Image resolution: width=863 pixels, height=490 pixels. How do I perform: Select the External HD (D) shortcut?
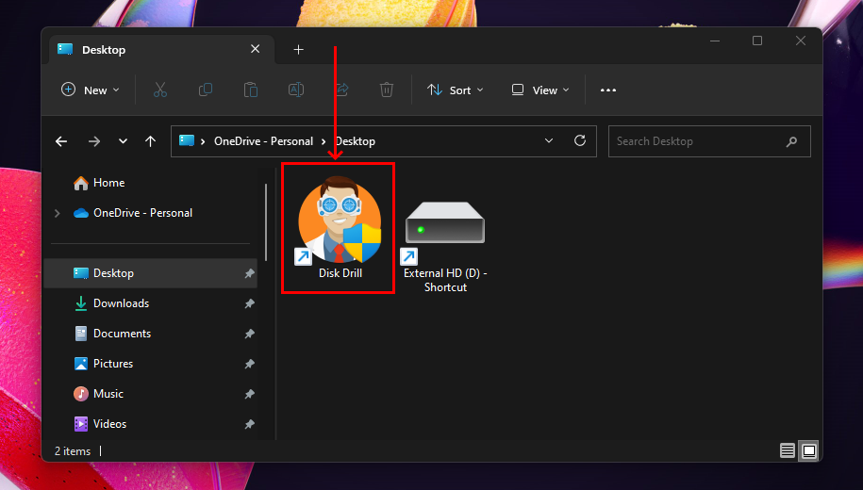[445, 247]
